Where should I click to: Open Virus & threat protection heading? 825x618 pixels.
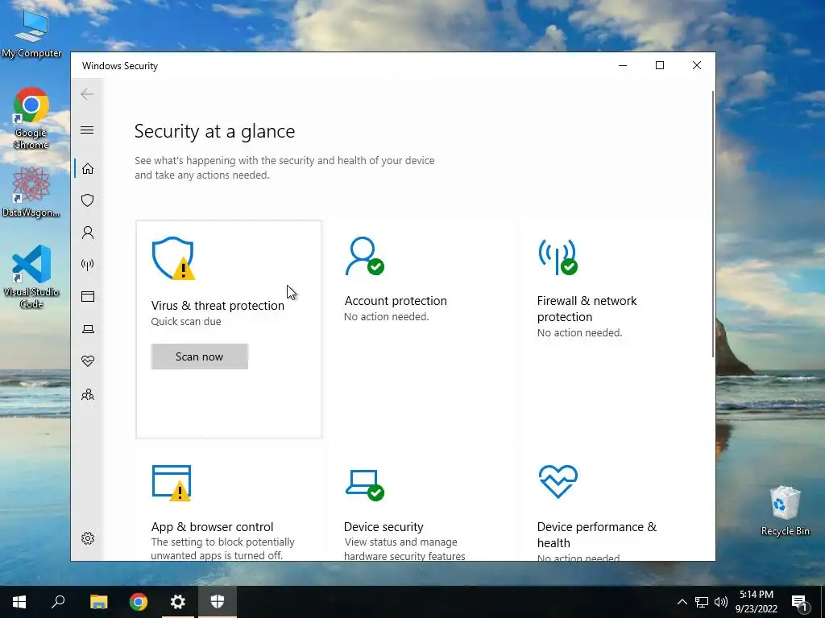click(218, 305)
